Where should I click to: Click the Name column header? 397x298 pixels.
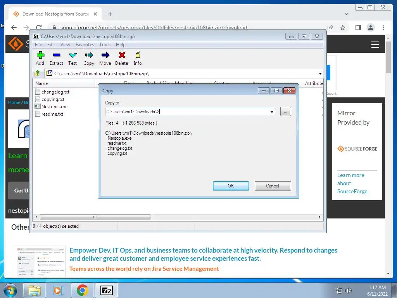pos(64,83)
